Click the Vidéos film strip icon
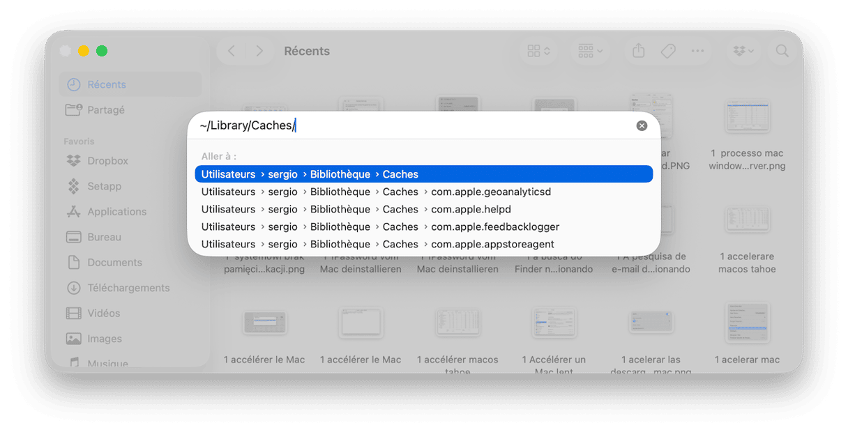 click(x=73, y=314)
